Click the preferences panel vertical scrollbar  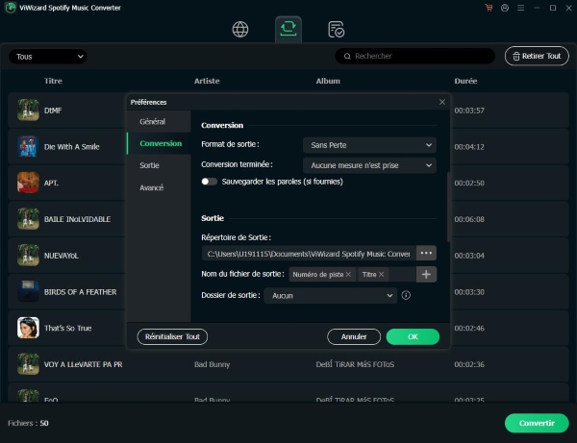click(x=448, y=207)
